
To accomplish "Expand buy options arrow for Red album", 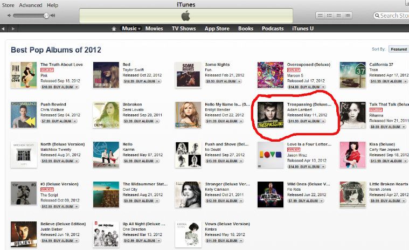I will tap(158, 81).
